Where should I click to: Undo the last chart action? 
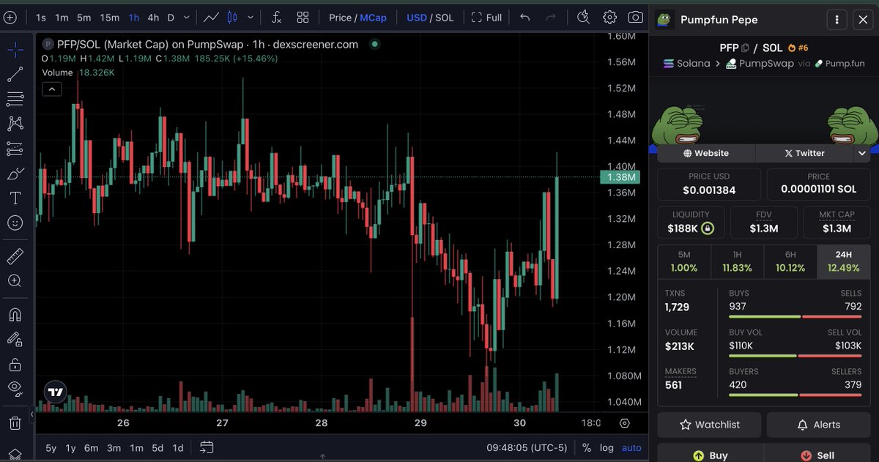524,17
